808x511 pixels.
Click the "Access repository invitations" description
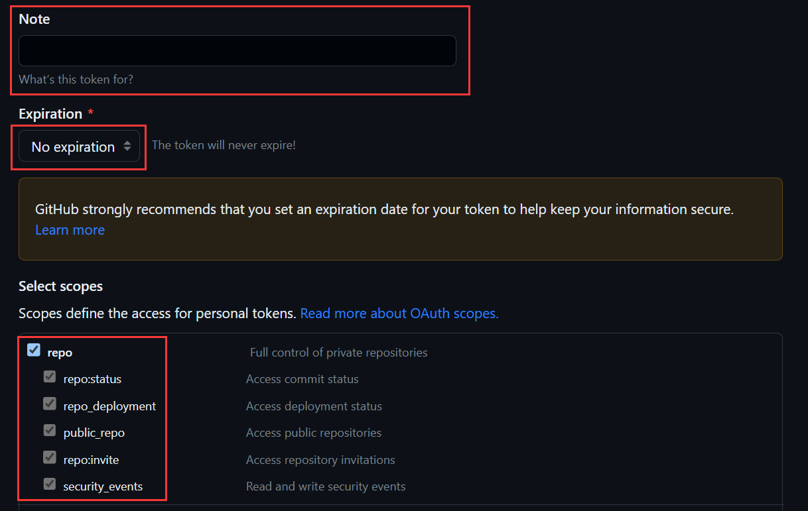(320, 460)
